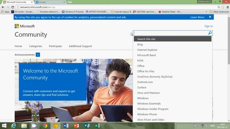Open the DX cluster bookmark
The width and height of the screenshot is (230, 129).
point(22,12)
